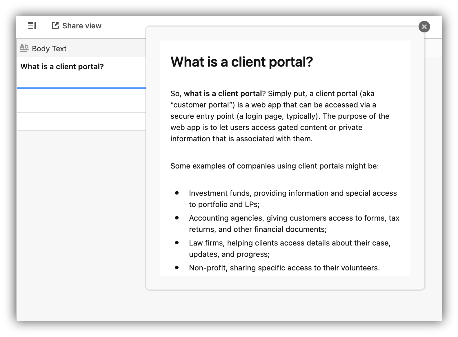458x337 pixels.
Task: Click the "Non-profit" bullet item
Action: [284, 268]
